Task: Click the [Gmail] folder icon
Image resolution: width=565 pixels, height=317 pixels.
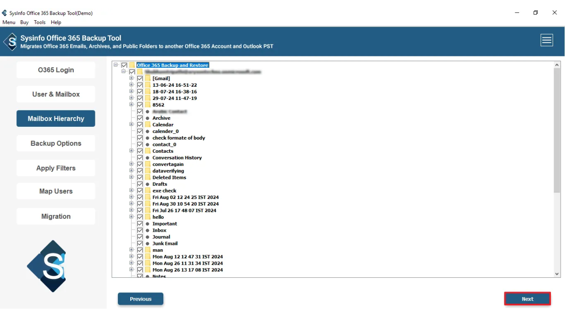Action: [x=148, y=78]
